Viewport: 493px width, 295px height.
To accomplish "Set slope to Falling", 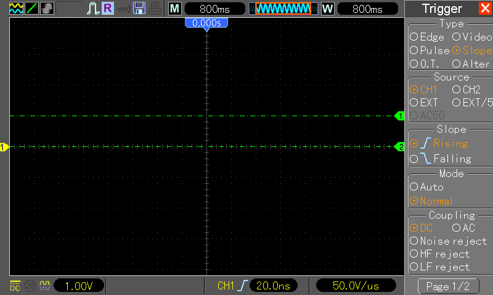I will 441,159.
